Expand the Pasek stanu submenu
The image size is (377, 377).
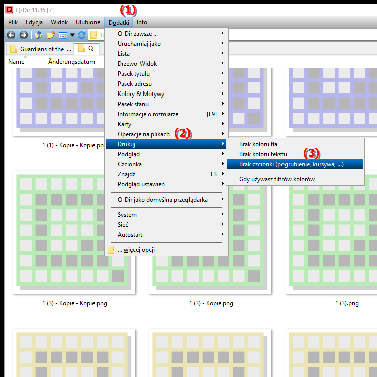pos(166,104)
